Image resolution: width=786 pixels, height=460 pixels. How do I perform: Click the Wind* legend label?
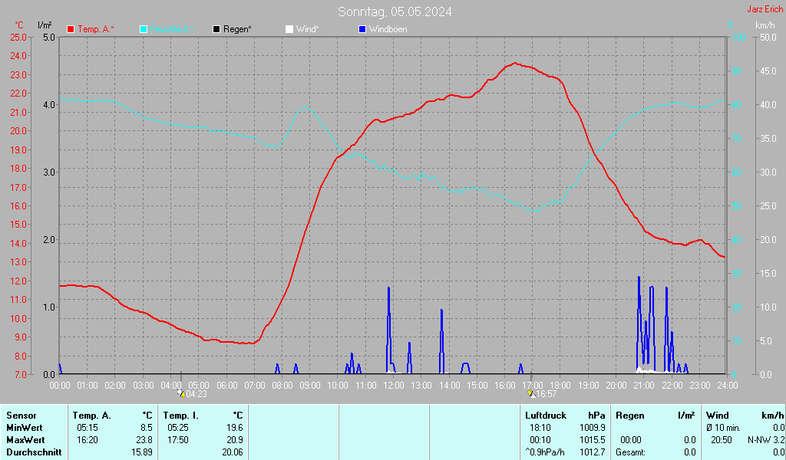(x=307, y=30)
